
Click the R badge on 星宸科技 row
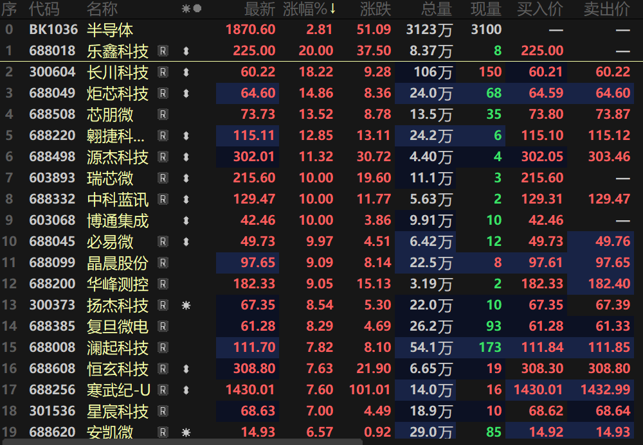[163, 411]
